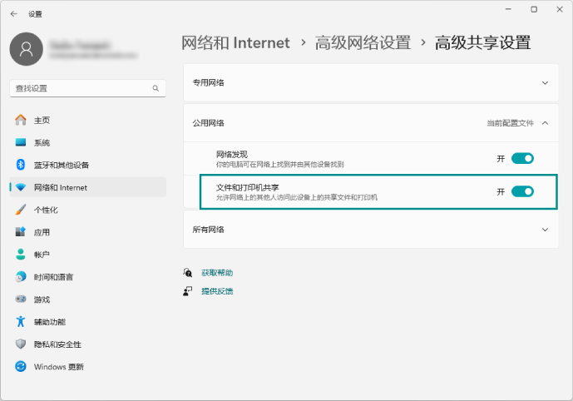
Task: Navigate to 高级网络设置 in breadcrumb
Action: (x=363, y=42)
